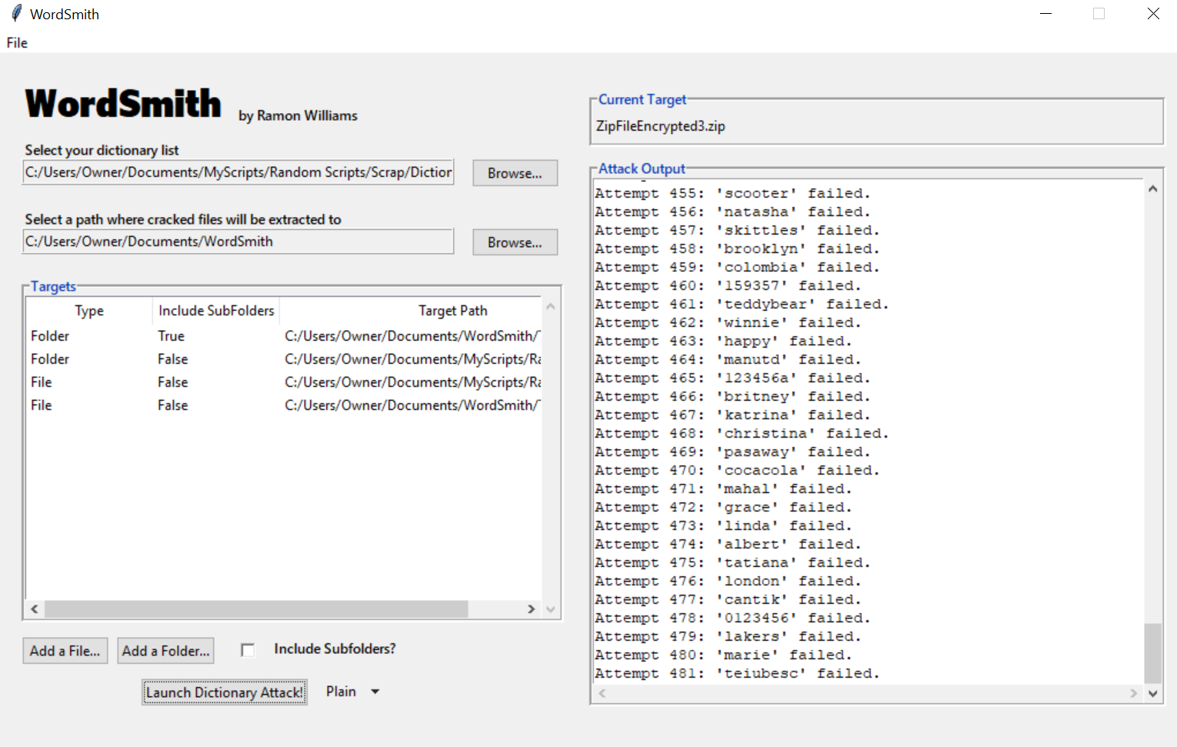This screenshot has height=747, width=1177.
Task: Click the Attempt 479 'lakers' line
Action: point(728,636)
